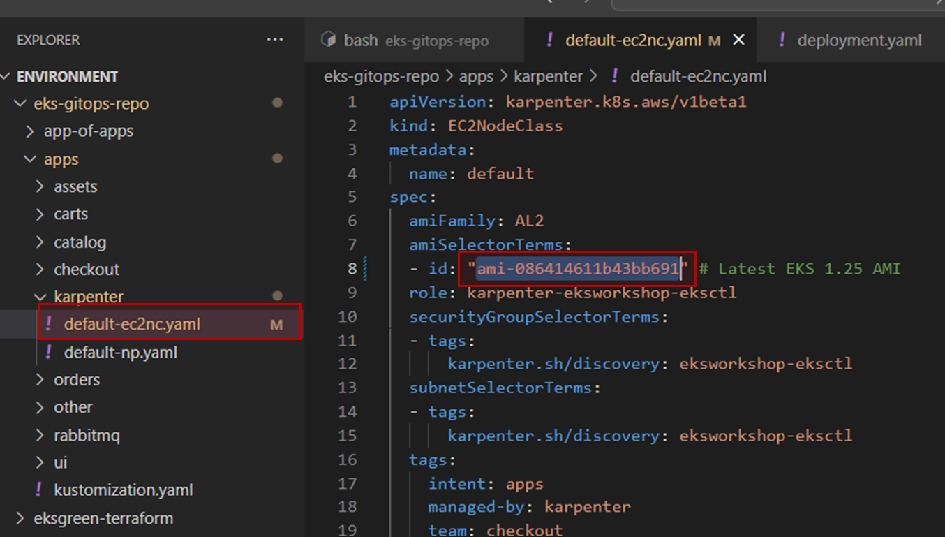This screenshot has height=537, width=945.
Task: Open default-np.yaml file
Action: [x=120, y=352]
